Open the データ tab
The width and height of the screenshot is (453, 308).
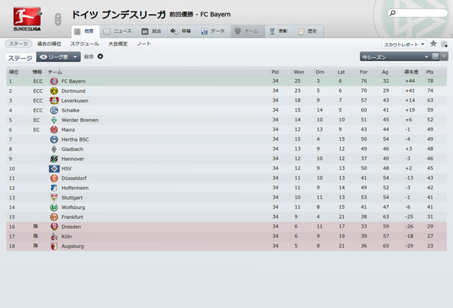pos(214,31)
